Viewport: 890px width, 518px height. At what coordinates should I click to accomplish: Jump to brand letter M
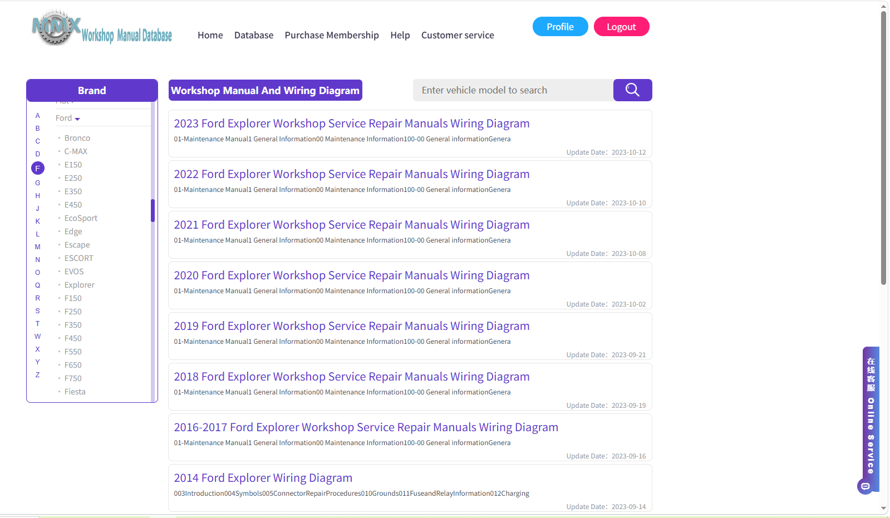38,247
